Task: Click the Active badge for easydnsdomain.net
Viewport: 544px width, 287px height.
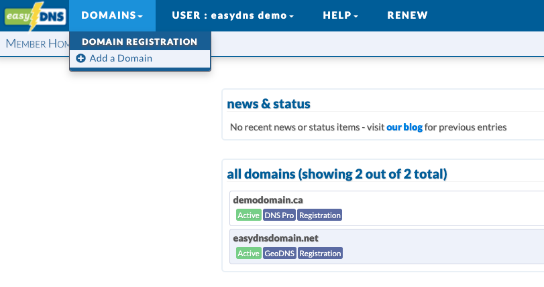Action: click(x=248, y=253)
